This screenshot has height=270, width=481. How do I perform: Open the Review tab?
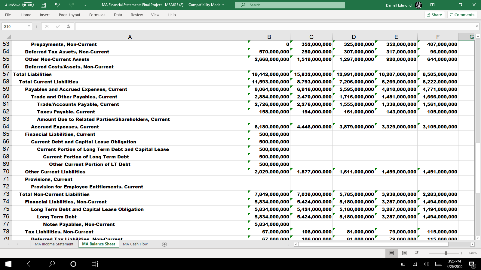pos(137,15)
